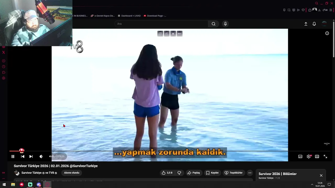
Task: Open settings hexagon in browser sidebar
Action: [x=3, y=78]
